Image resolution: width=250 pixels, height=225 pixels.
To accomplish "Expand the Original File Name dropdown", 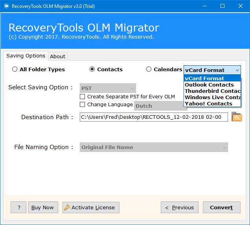I will [x=154, y=147].
